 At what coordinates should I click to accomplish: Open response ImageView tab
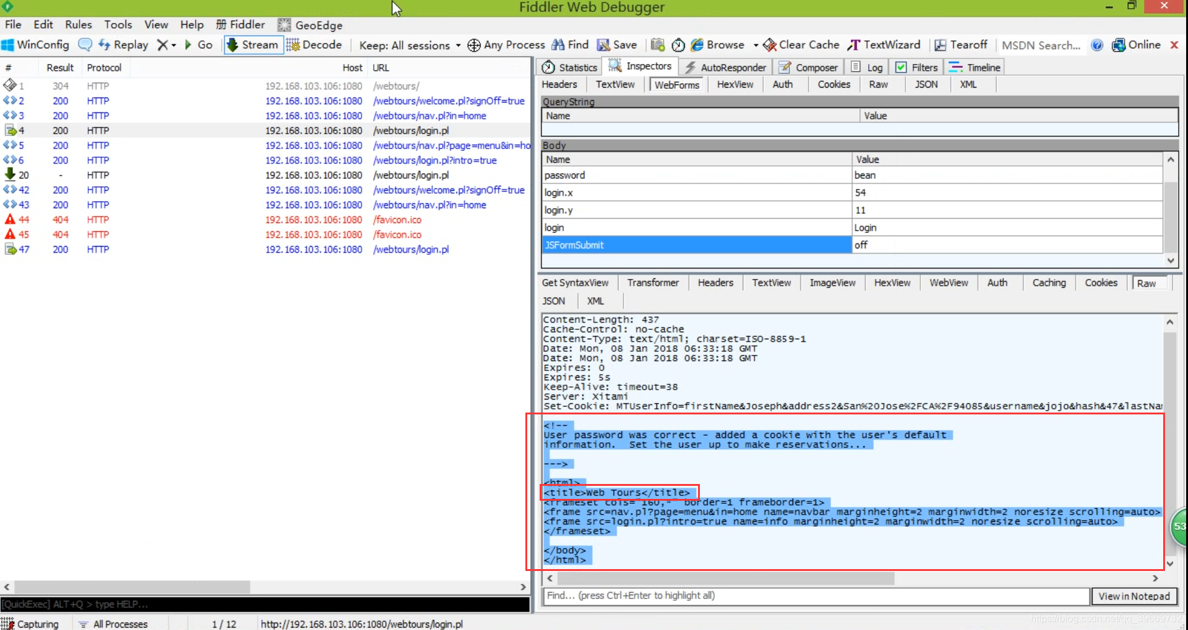(833, 283)
